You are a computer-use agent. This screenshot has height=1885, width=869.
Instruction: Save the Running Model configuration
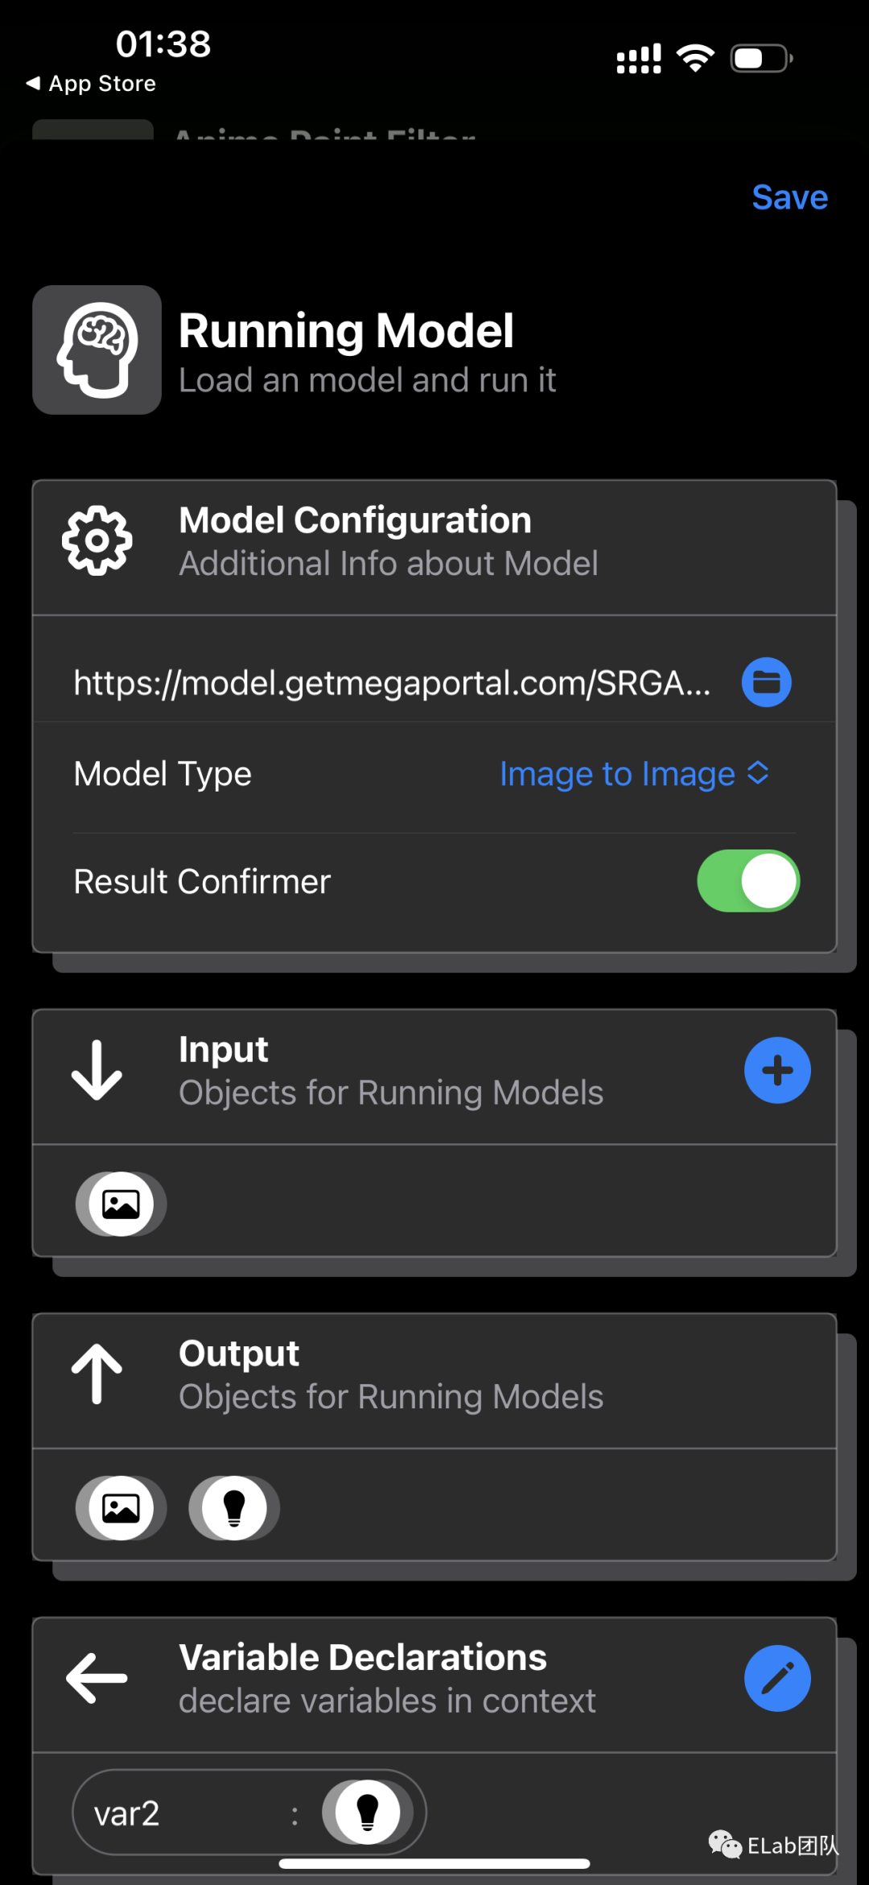tap(789, 197)
